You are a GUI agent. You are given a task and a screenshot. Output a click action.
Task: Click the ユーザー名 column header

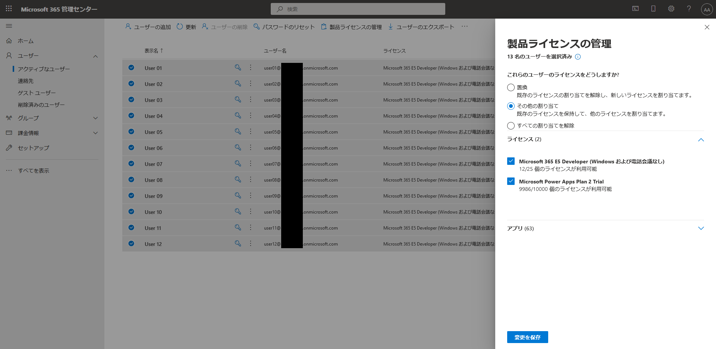pos(275,51)
